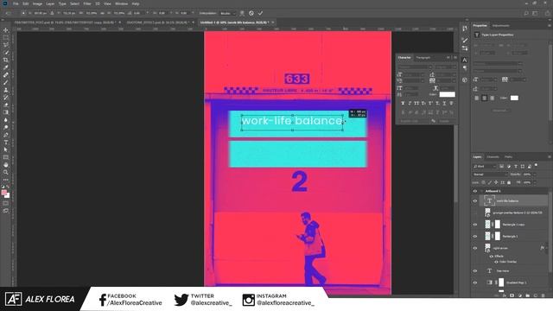Open the File menu
The height and width of the screenshot is (311, 553).
point(16,3)
